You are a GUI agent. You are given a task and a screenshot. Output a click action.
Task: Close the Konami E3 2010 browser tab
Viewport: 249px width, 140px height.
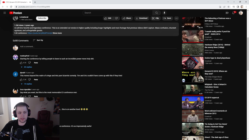[x=30, y=2]
